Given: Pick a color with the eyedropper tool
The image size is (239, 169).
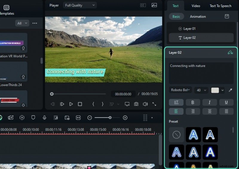Looking at the screenshot, I should (230, 90).
